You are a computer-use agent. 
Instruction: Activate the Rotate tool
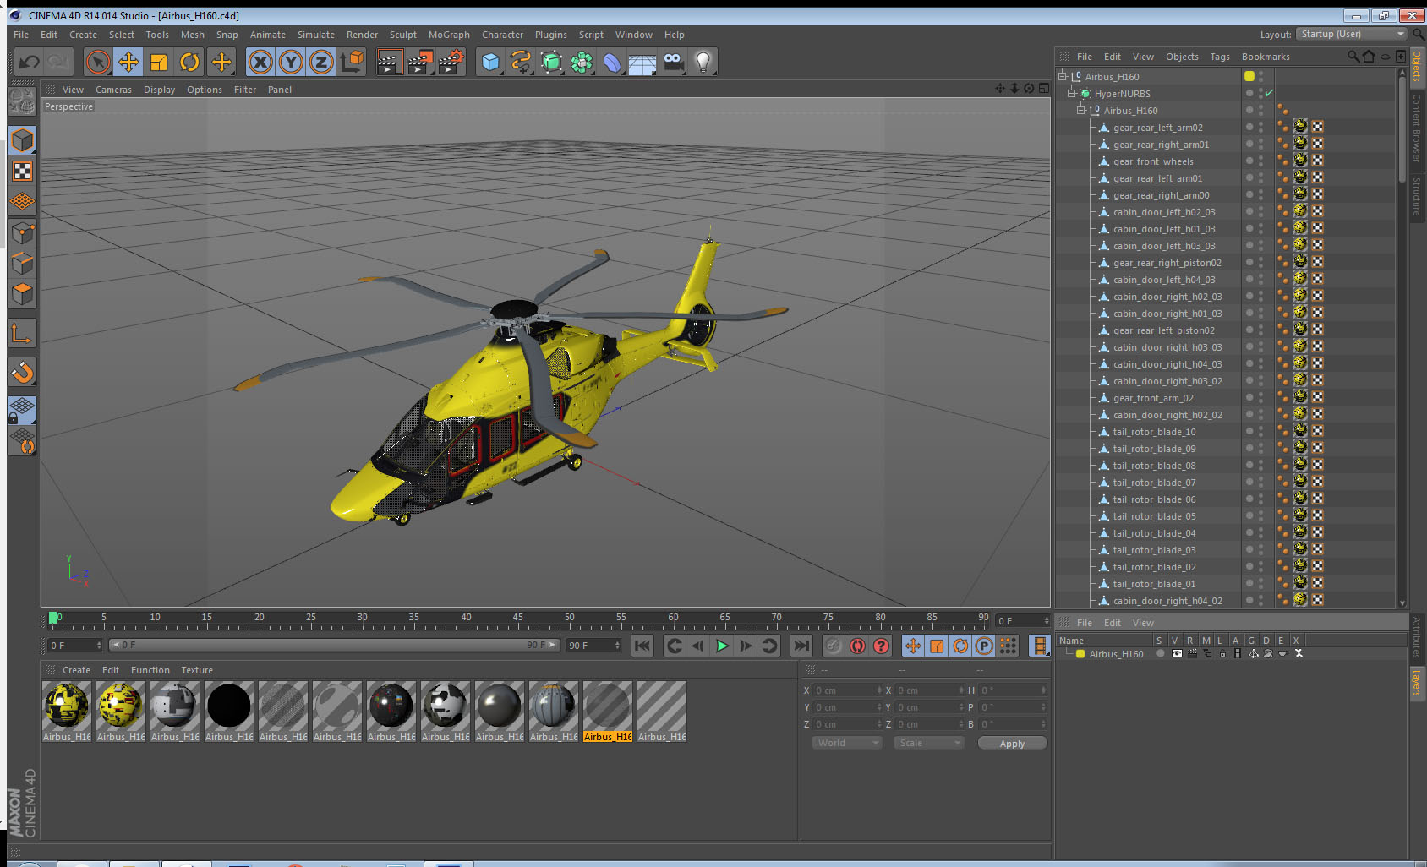(189, 62)
